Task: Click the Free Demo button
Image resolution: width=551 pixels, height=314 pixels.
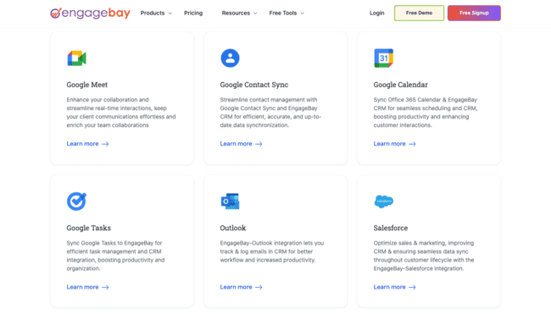Action: (x=419, y=13)
